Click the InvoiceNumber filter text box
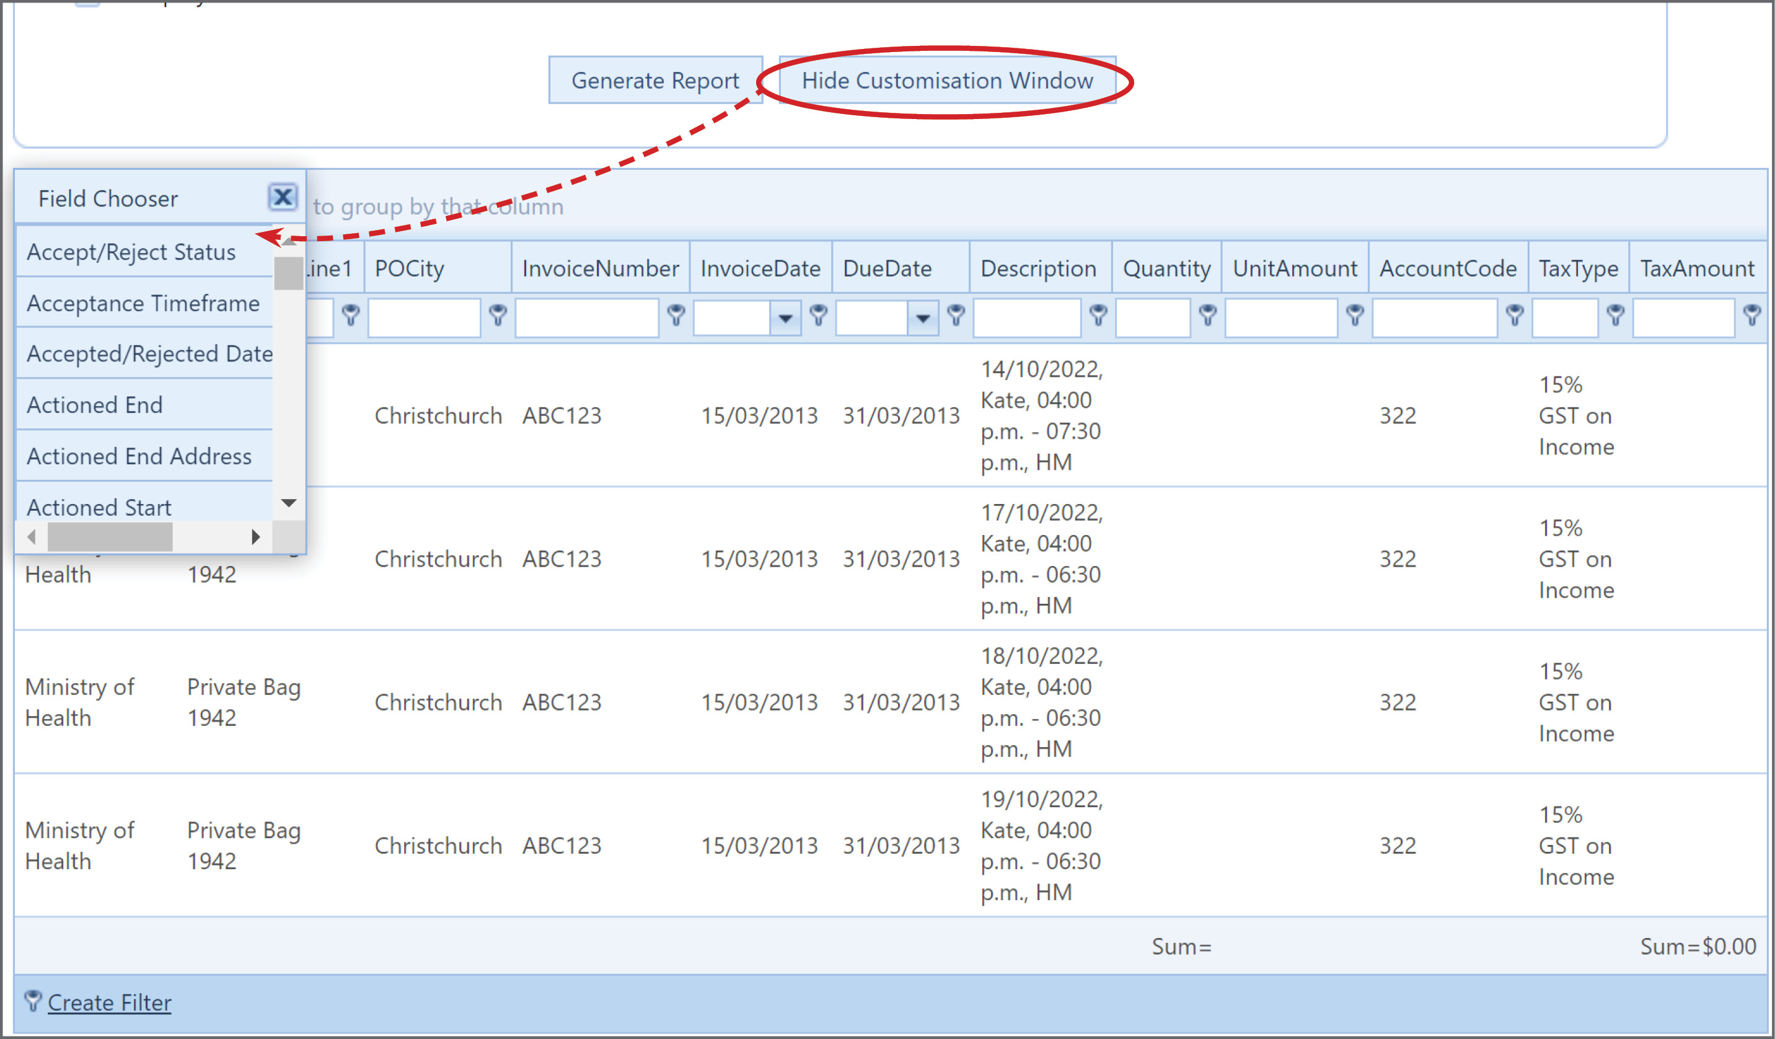1775x1039 pixels. (587, 317)
